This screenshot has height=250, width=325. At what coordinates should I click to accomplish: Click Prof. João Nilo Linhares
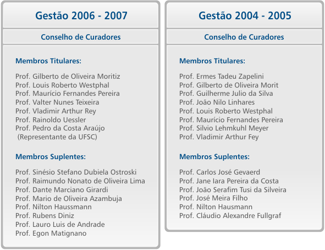pyautogui.click(x=217, y=102)
